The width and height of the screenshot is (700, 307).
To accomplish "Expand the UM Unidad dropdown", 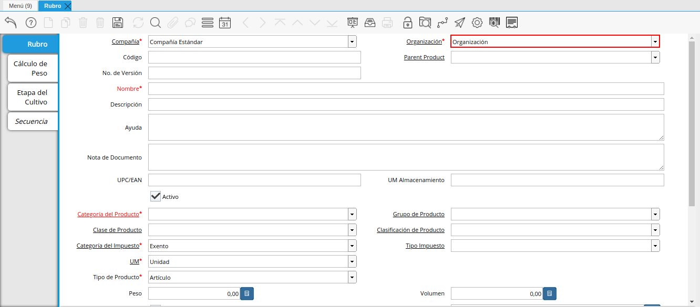I will pos(352,261).
